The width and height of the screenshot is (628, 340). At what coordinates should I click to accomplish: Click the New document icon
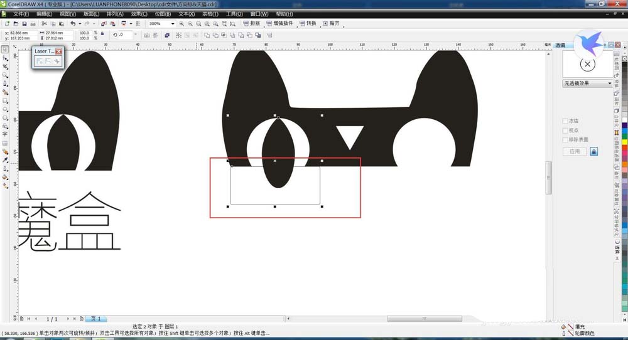pos(7,24)
